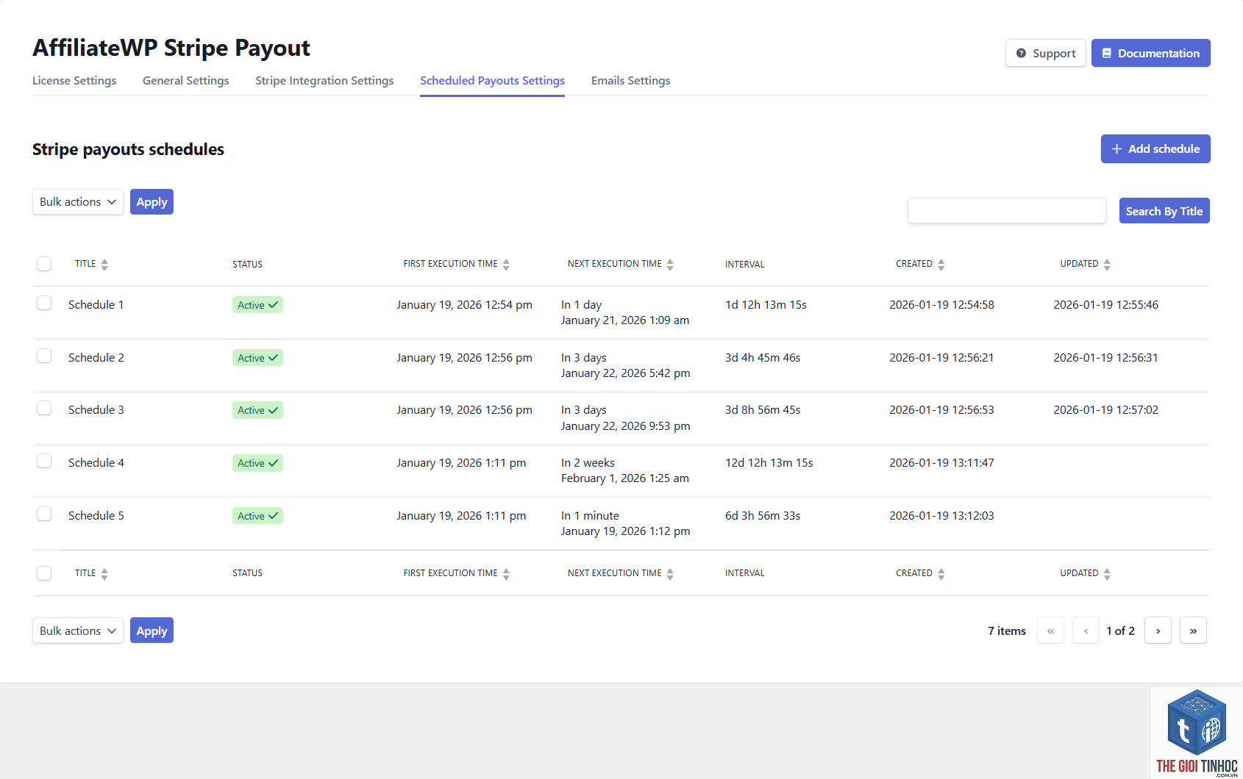
Task: Jump to the last page arrow
Action: [x=1193, y=631]
